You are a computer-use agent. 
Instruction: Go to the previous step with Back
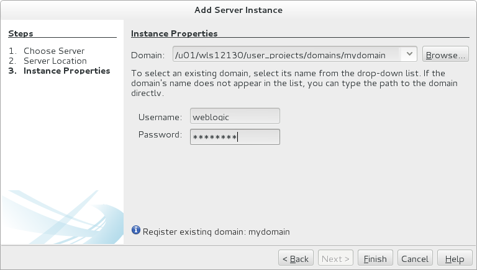point(294,258)
